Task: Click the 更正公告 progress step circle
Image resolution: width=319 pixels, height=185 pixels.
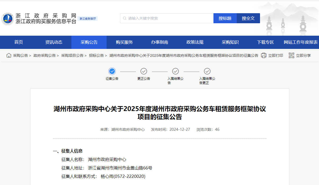Action: point(144,71)
